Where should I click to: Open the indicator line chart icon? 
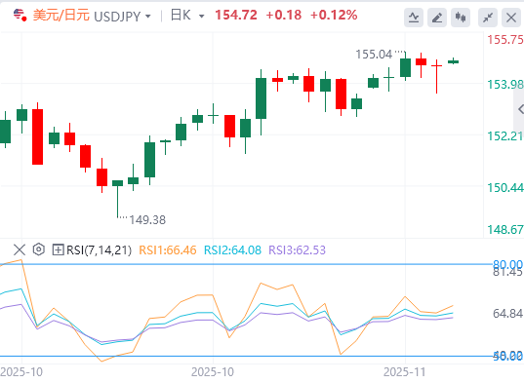click(x=414, y=18)
